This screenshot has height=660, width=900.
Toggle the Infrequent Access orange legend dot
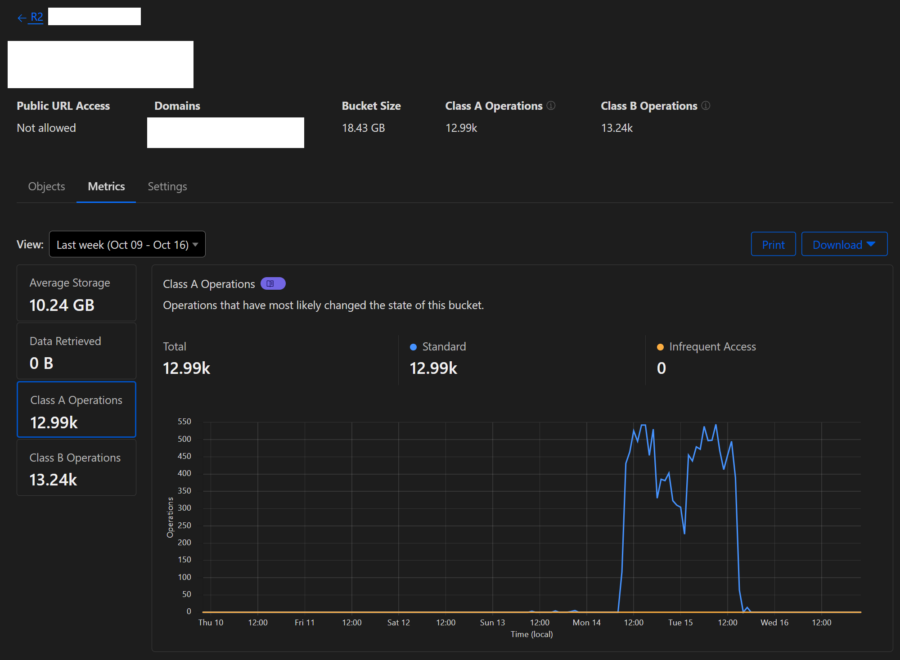660,347
